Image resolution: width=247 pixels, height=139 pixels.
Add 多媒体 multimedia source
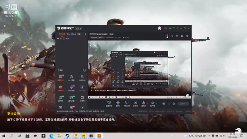[136, 104]
